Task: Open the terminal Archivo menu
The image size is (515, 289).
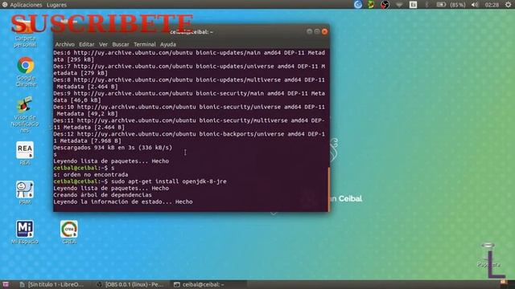Action: pos(64,44)
